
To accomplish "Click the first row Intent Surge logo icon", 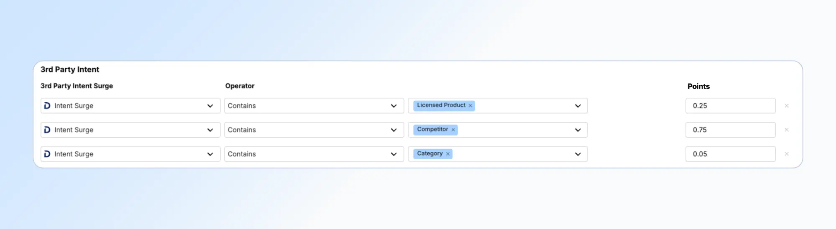I will pos(47,106).
